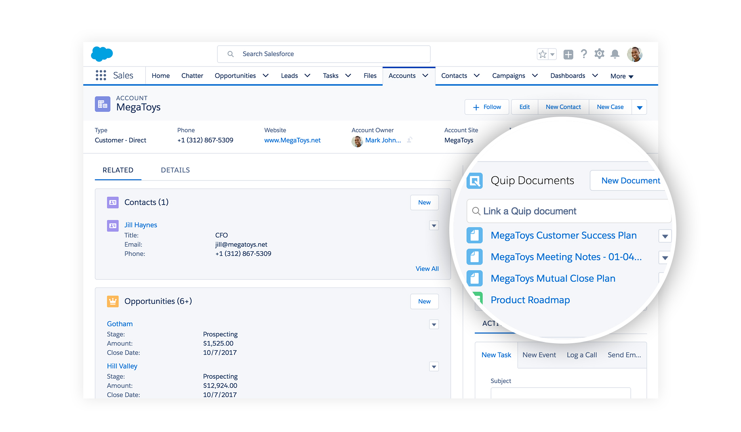This screenshot has height=432, width=741.
Task: Open the Gotham opportunity link
Action: pyautogui.click(x=120, y=324)
